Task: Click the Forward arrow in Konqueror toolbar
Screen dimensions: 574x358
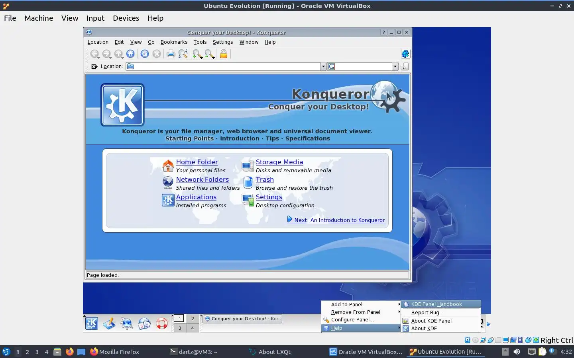Action: [x=106, y=54]
